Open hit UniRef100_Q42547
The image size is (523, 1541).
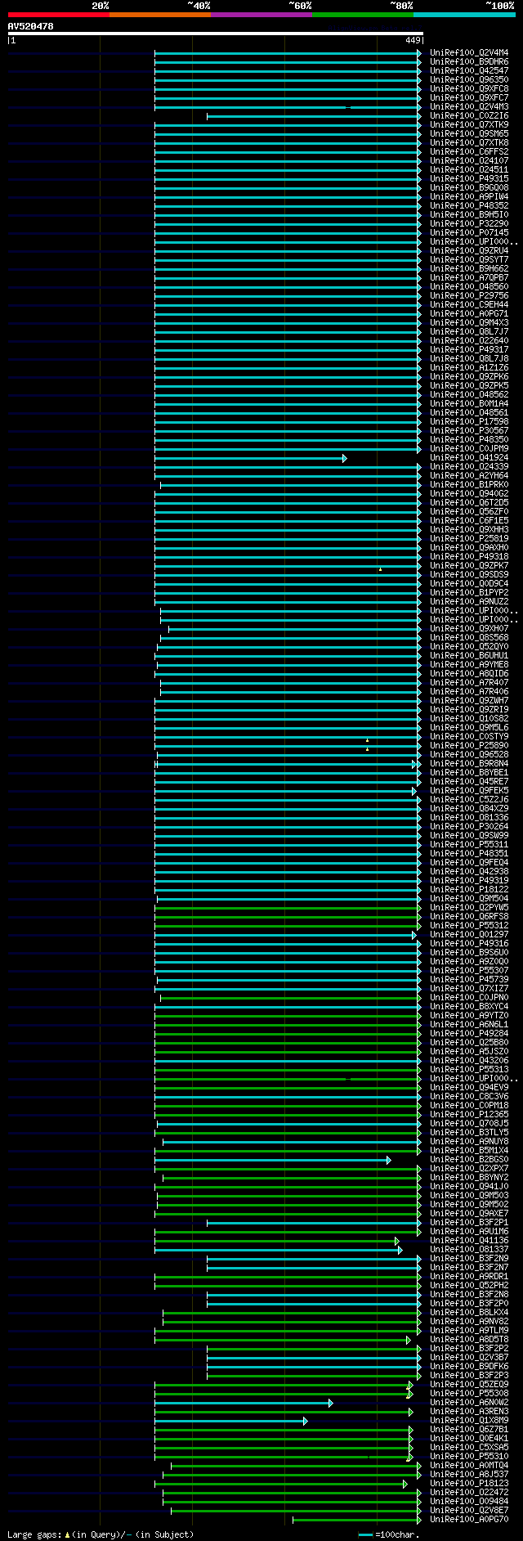(x=469, y=71)
